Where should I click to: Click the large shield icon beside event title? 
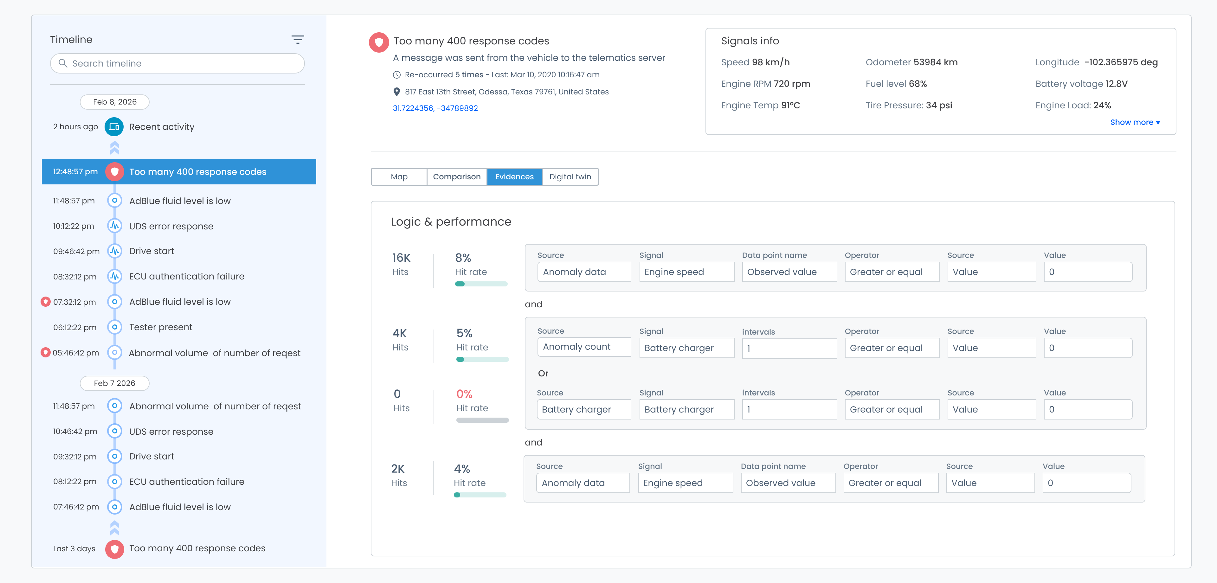coord(379,42)
